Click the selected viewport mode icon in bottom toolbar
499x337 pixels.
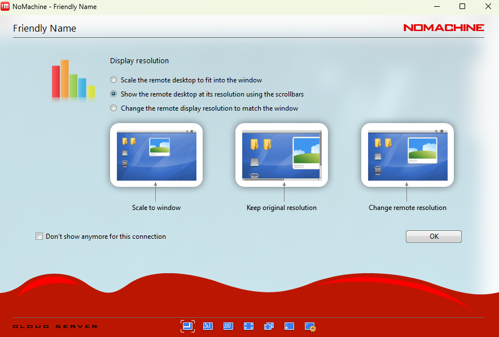(188, 326)
